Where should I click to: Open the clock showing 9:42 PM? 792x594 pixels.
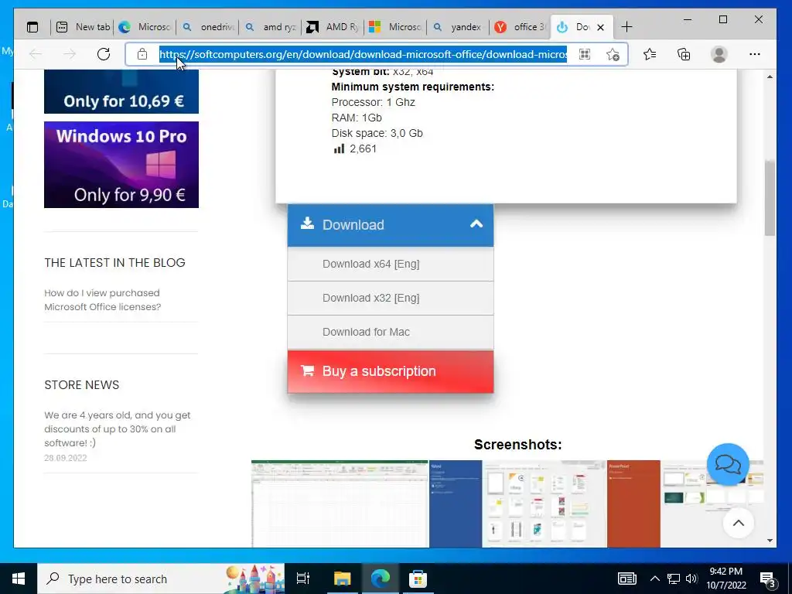725,579
